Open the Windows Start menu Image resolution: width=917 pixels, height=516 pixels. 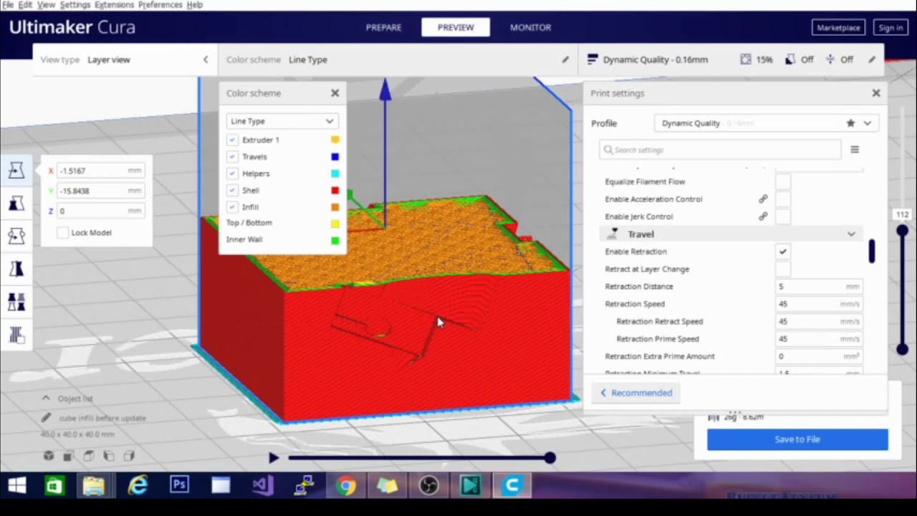(x=16, y=486)
